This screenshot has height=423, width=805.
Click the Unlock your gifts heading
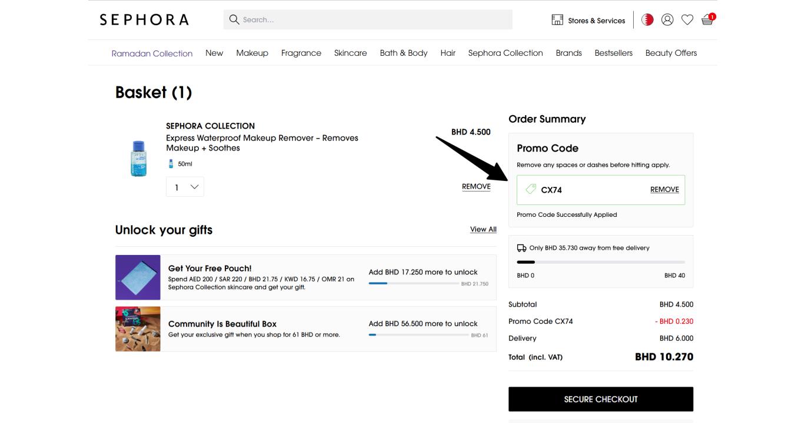tap(164, 230)
